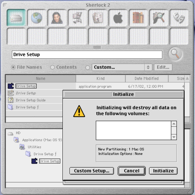Click the Sherlock window resize corner grip
195x195 pixels.
coord(190,191)
